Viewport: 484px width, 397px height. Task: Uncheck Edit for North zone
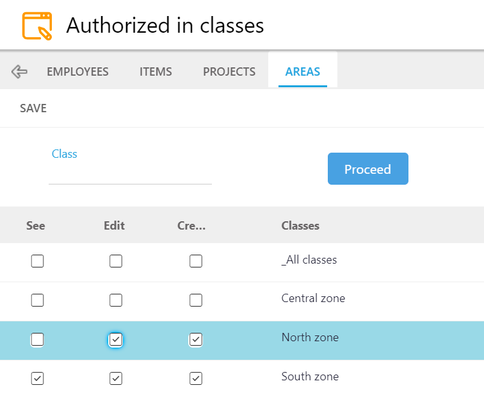pyautogui.click(x=116, y=339)
